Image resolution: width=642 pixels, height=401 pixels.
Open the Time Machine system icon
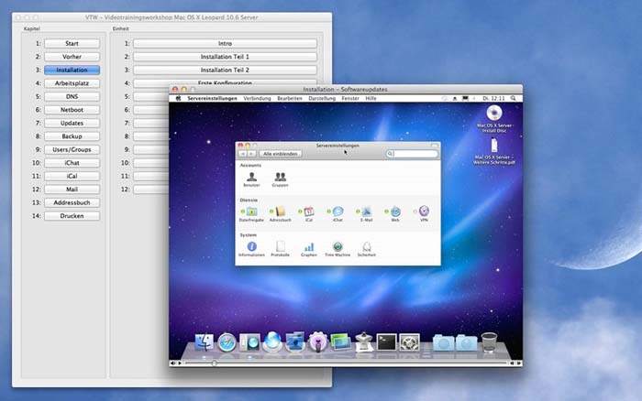(338, 248)
